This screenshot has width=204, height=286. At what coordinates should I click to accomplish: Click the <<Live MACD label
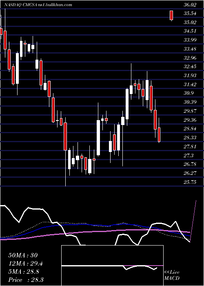click(172, 275)
